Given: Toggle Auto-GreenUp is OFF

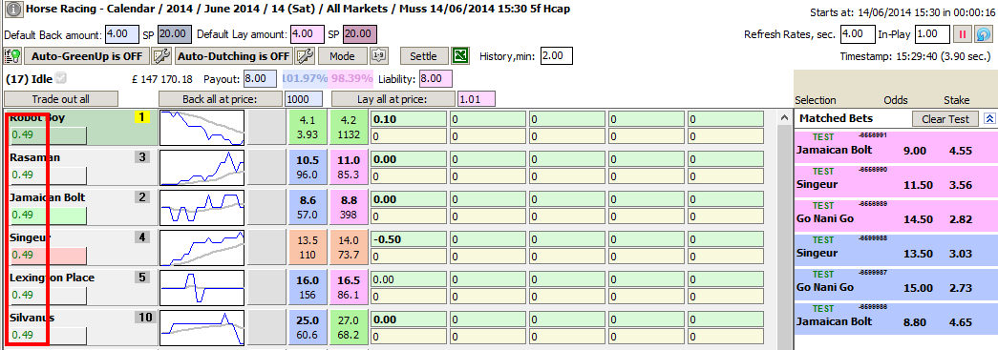Looking at the screenshot, I should [87, 56].
